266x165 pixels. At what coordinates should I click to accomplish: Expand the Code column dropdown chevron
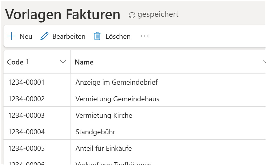tap(63, 62)
